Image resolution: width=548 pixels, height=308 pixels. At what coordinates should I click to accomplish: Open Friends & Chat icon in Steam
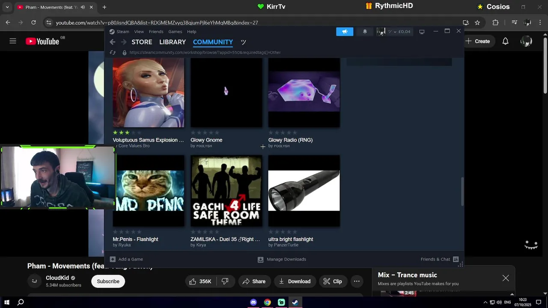pos(456,259)
